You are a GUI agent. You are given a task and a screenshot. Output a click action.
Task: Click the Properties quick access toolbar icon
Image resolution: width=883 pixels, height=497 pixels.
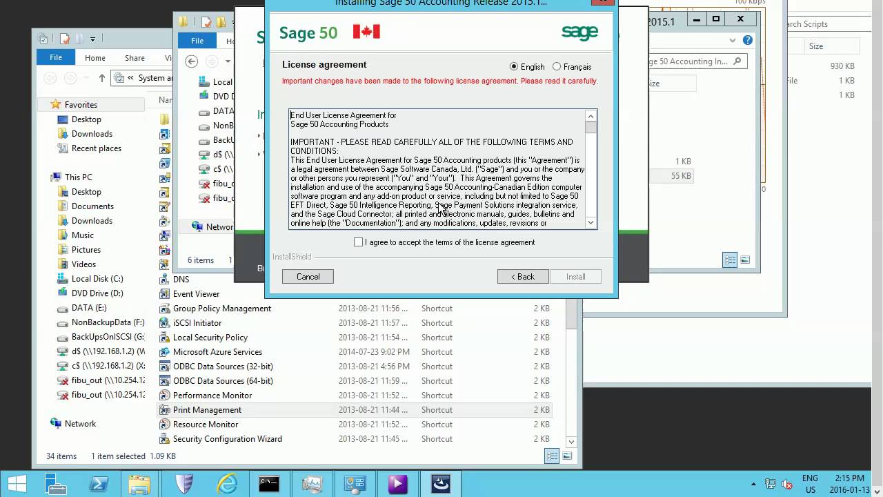65,39
